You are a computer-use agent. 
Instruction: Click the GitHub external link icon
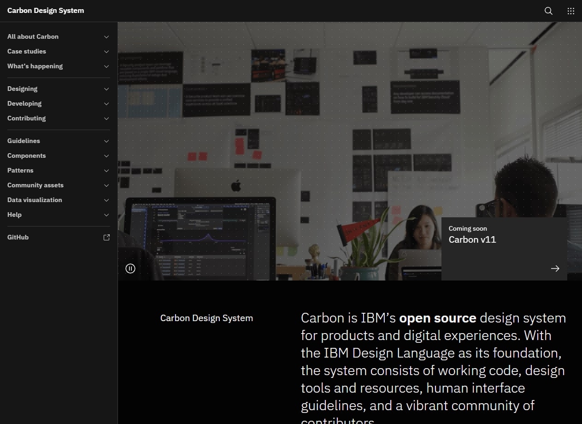[106, 237]
